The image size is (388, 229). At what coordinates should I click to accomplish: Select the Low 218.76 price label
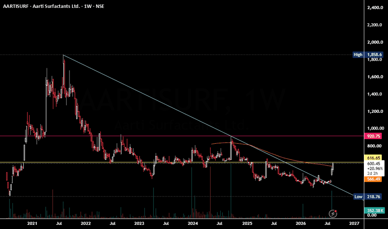(368, 197)
